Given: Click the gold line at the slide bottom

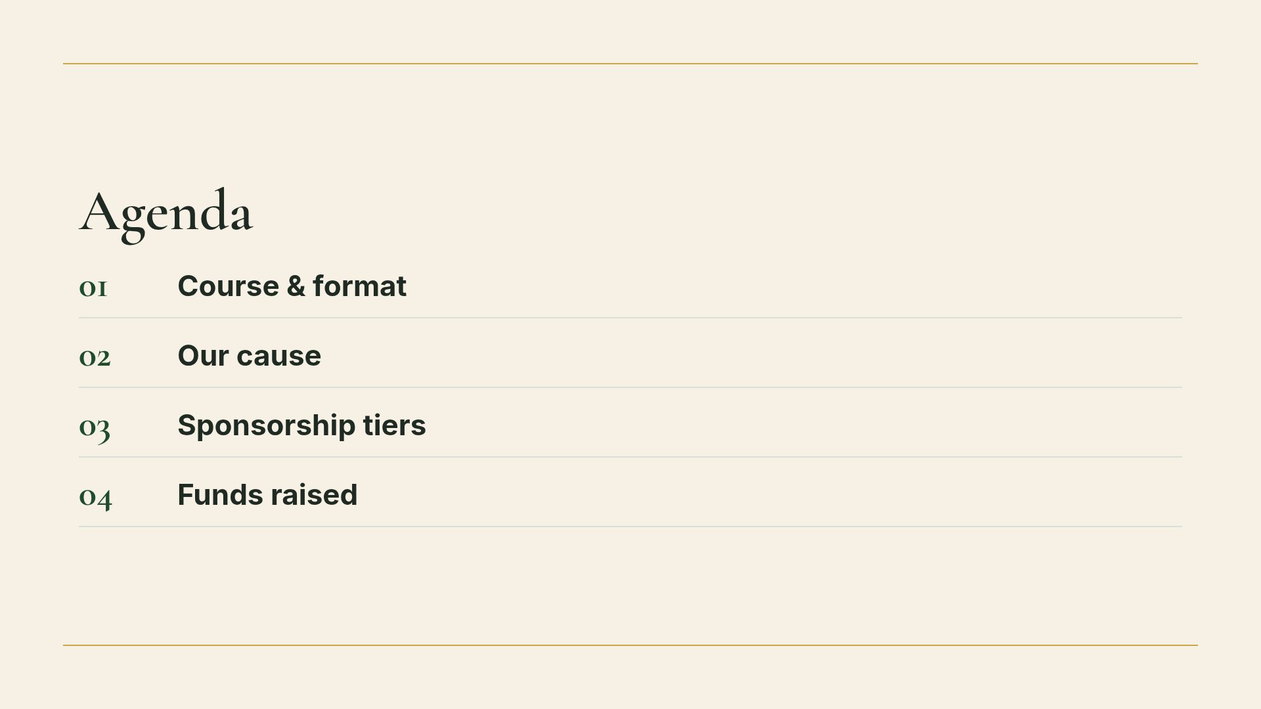Looking at the screenshot, I should [x=630, y=645].
